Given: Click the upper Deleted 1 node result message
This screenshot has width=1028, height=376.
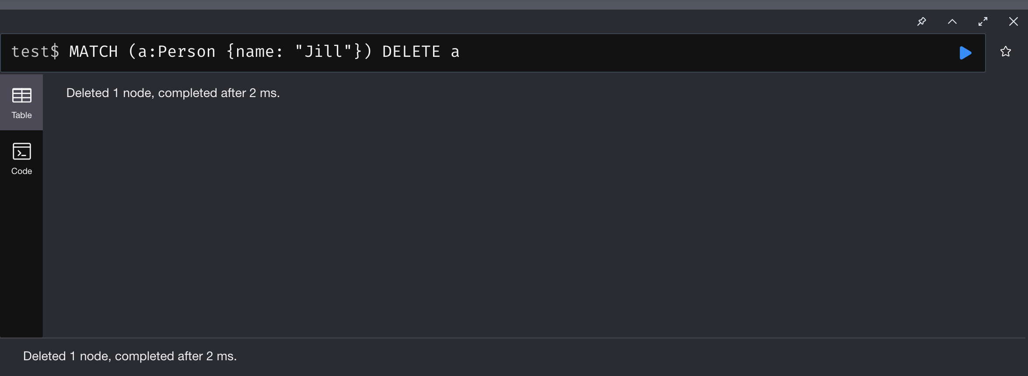Looking at the screenshot, I should point(173,93).
